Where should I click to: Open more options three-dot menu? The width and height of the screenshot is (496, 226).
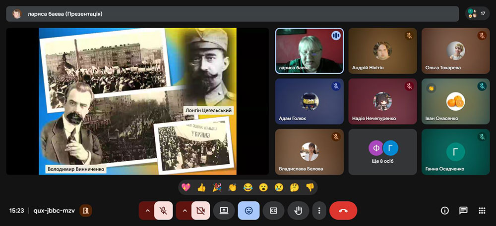click(319, 210)
